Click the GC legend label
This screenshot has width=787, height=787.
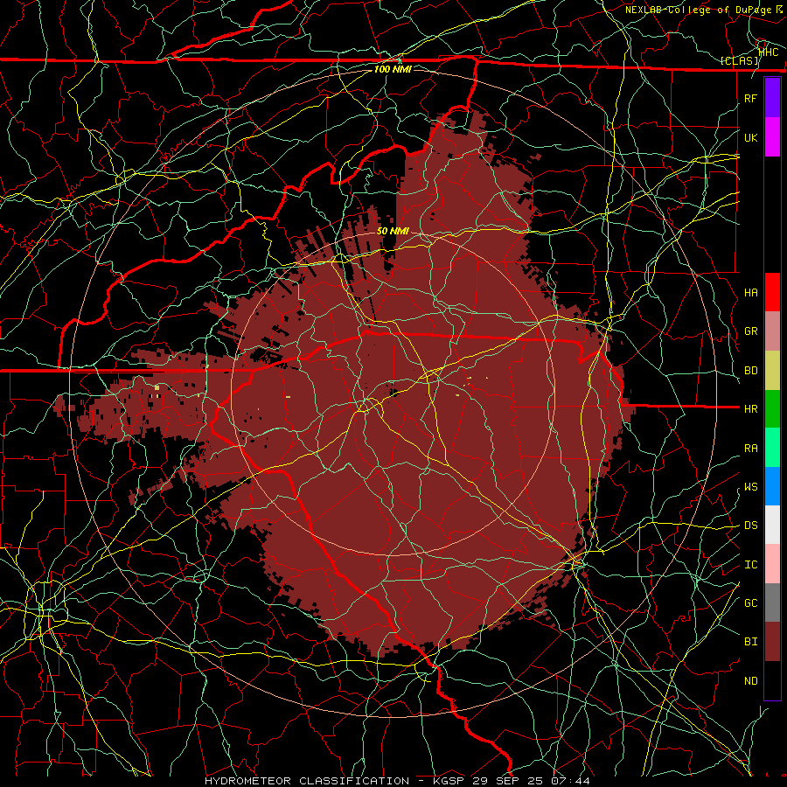(x=750, y=603)
